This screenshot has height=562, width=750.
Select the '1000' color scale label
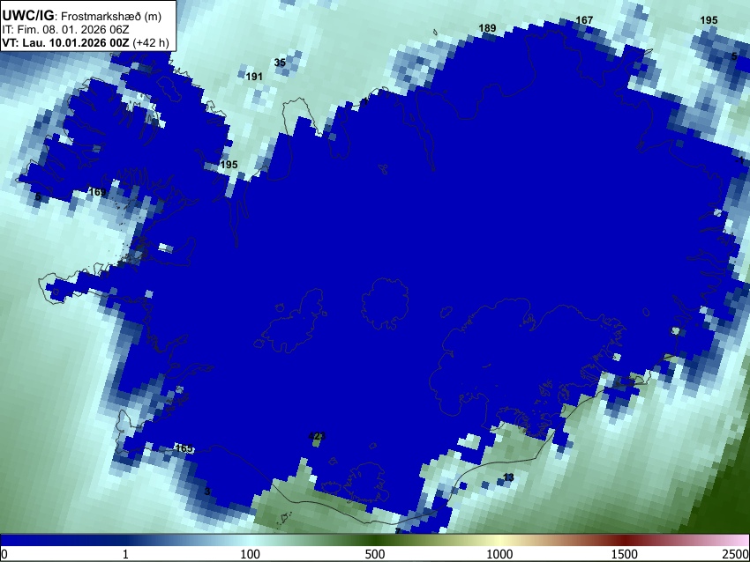coord(499,554)
